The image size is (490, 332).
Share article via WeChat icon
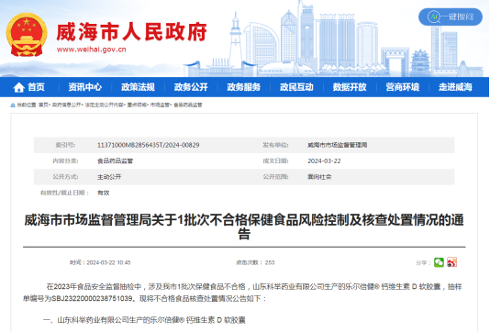pyautogui.click(x=439, y=262)
